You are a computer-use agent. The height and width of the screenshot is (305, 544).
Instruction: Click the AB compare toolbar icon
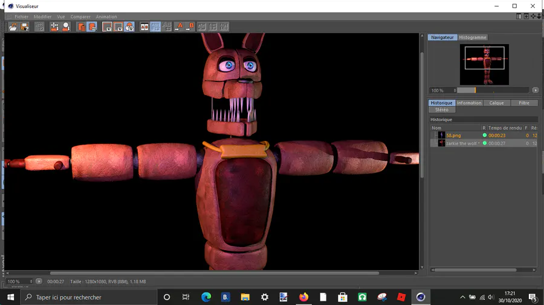144,27
